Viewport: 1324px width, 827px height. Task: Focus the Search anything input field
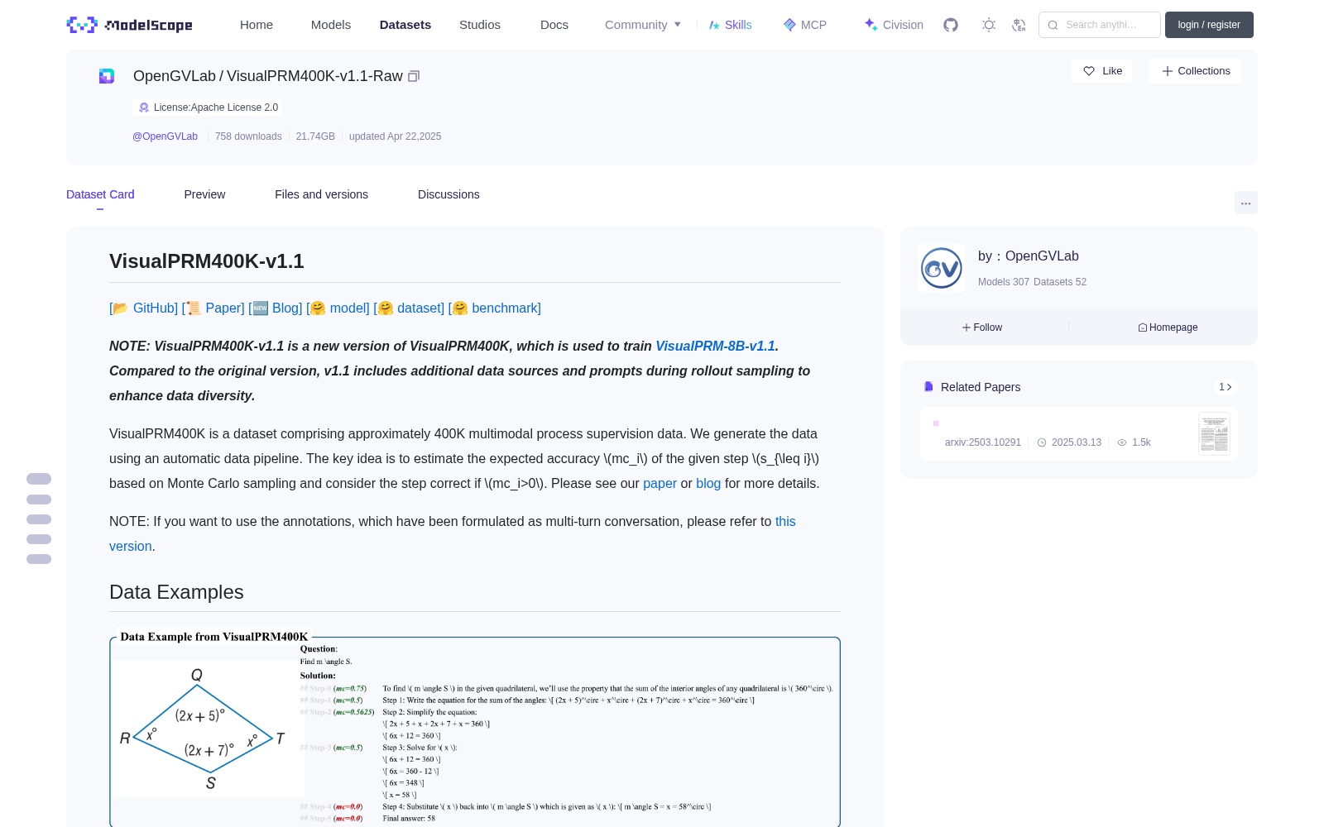[1100, 25]
